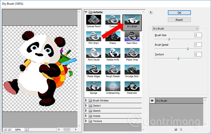The image size is (211, 134).
Task: Select the Paint Daubs filter thumbnail
Action: [94, 53]
